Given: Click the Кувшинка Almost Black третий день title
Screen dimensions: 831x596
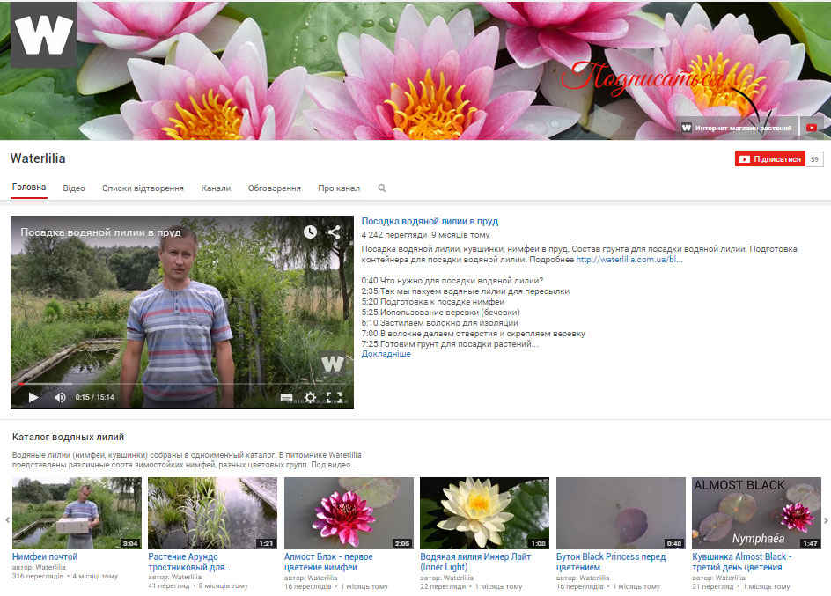Looking at the screenshot, I should click(742, 562).
